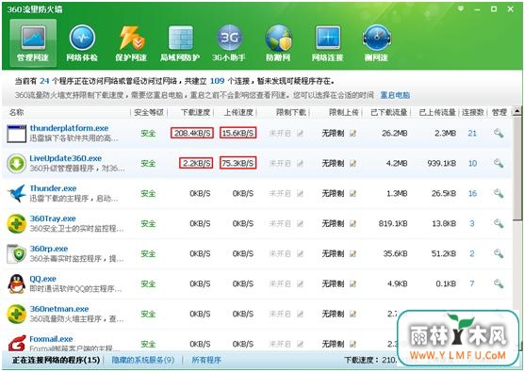Viewport: 524px width, 371px height.
Task: Open 网络连接 network connections icon
Action: (328, 43)
